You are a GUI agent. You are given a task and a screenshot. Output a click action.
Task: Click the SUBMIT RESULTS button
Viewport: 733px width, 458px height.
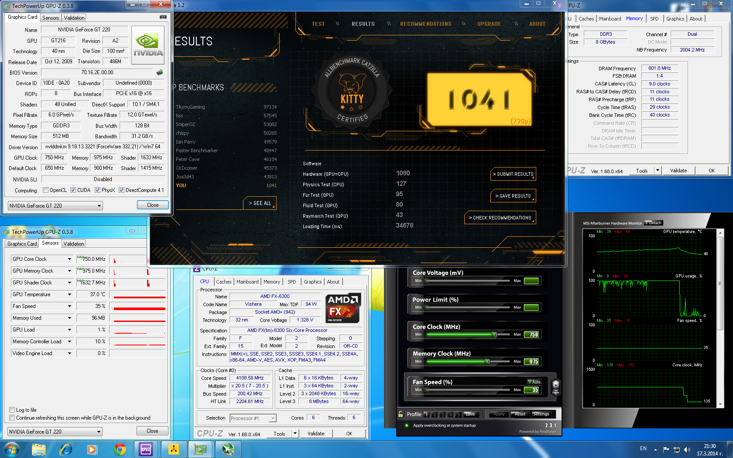pyautogui.click(x=513, y=174)
